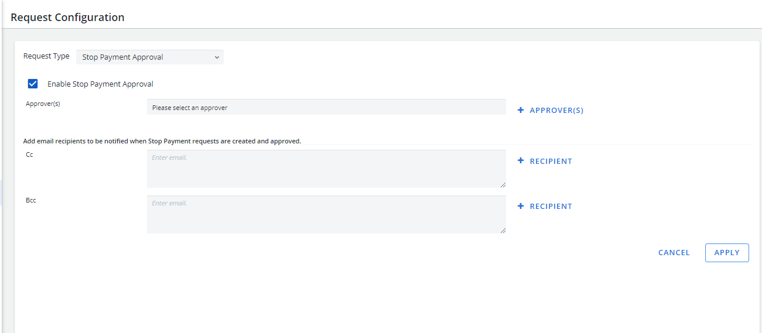
Task: Focus the Cc email input box
Action: 326,169
